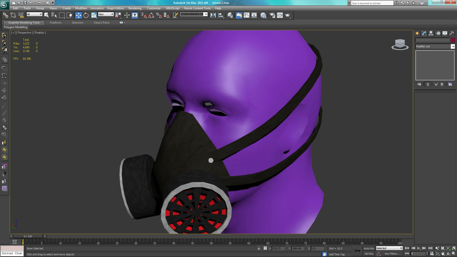Open the Rendering menu
Image resolution: width=457 pixels, height=257 pixels.
pyautogui.click(x=135, y=8)
